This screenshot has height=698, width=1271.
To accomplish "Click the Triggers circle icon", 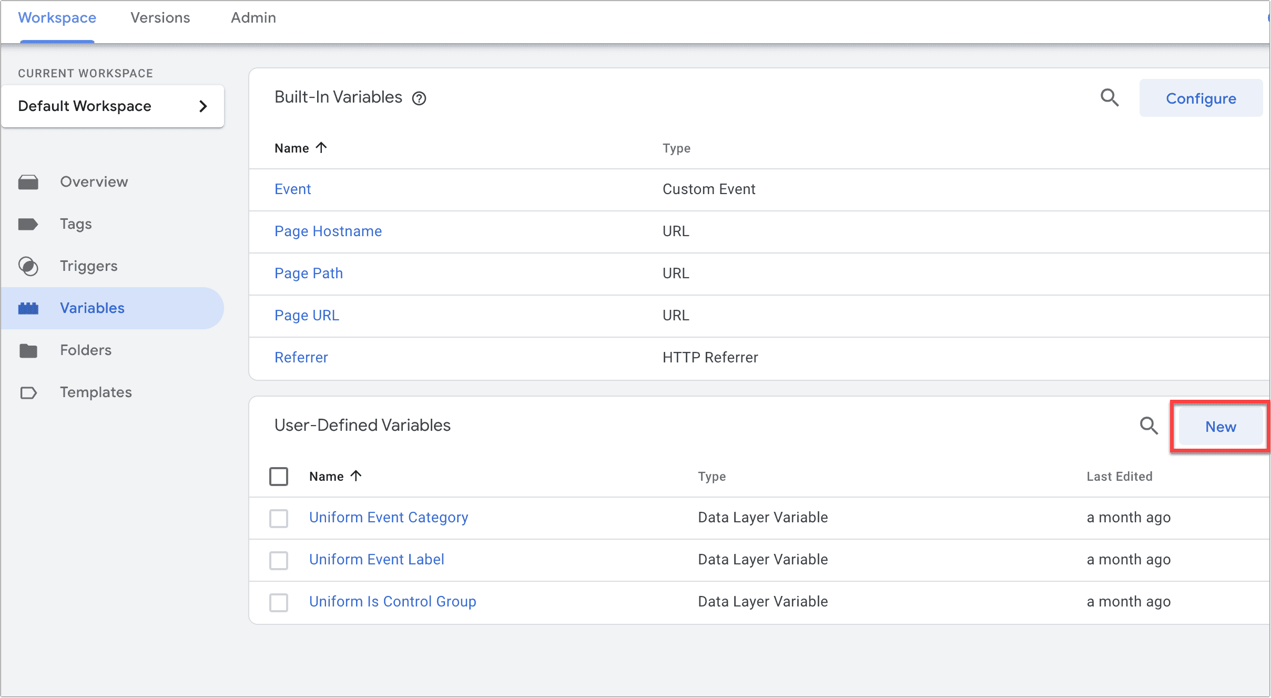I will (x=28, y=266).
